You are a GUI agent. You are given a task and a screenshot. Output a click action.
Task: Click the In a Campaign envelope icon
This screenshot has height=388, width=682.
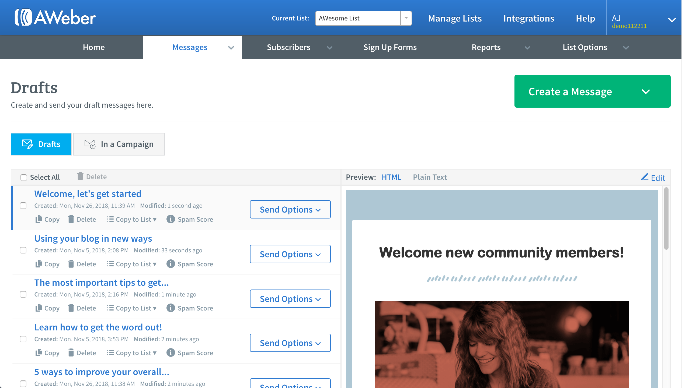coord(90,144)
